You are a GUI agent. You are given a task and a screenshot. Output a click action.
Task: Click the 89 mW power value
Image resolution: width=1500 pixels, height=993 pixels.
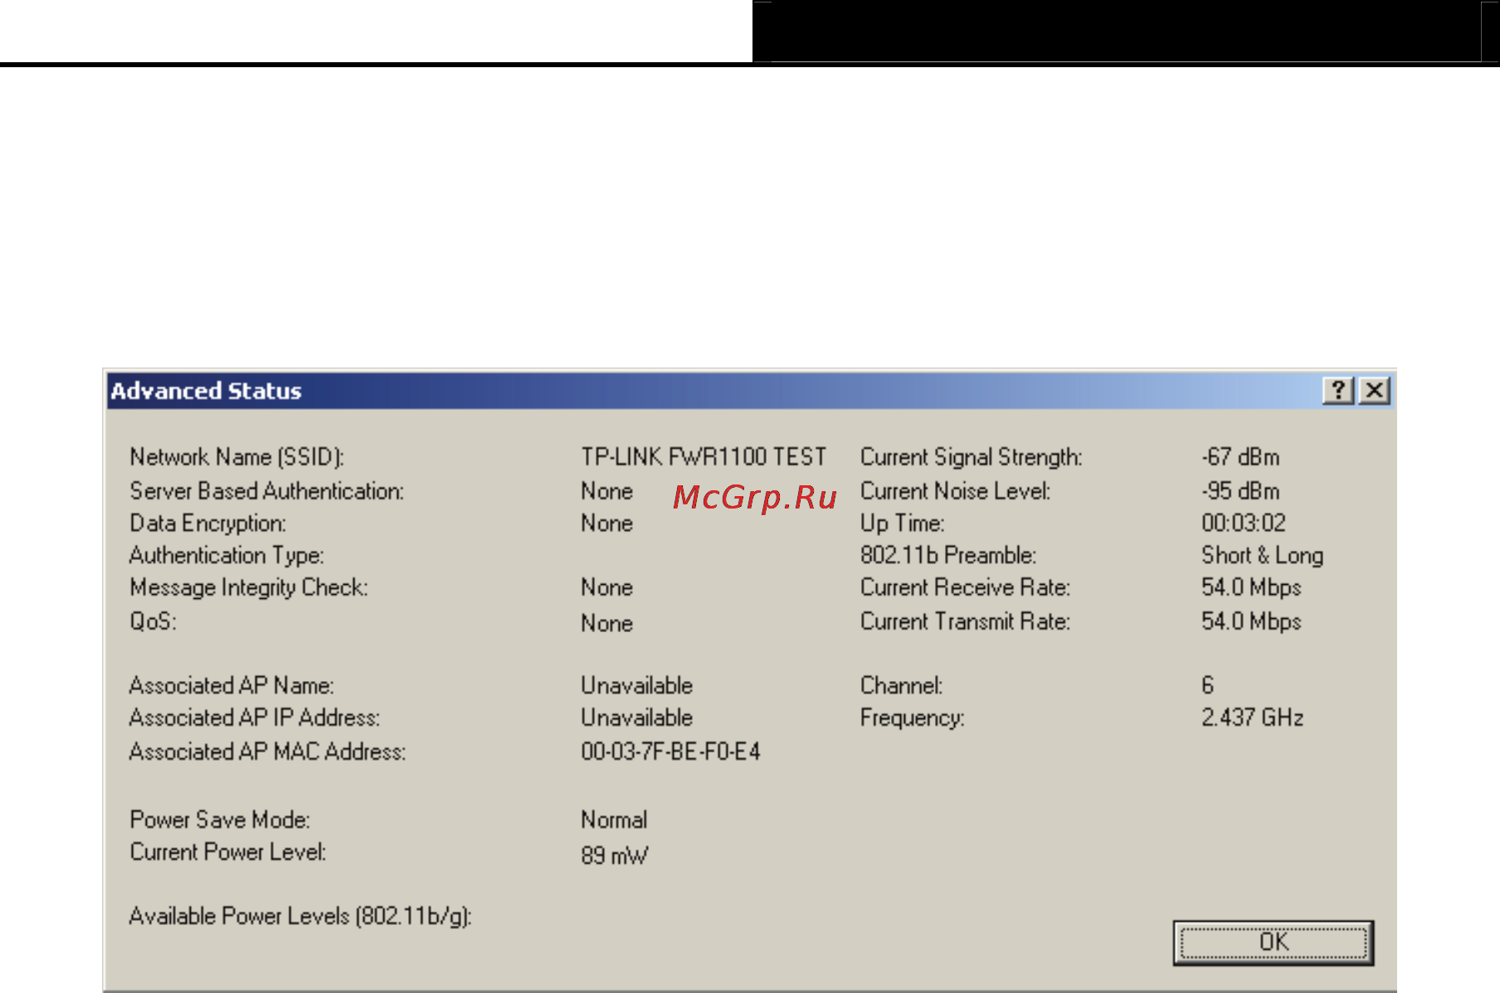(615, 855)
